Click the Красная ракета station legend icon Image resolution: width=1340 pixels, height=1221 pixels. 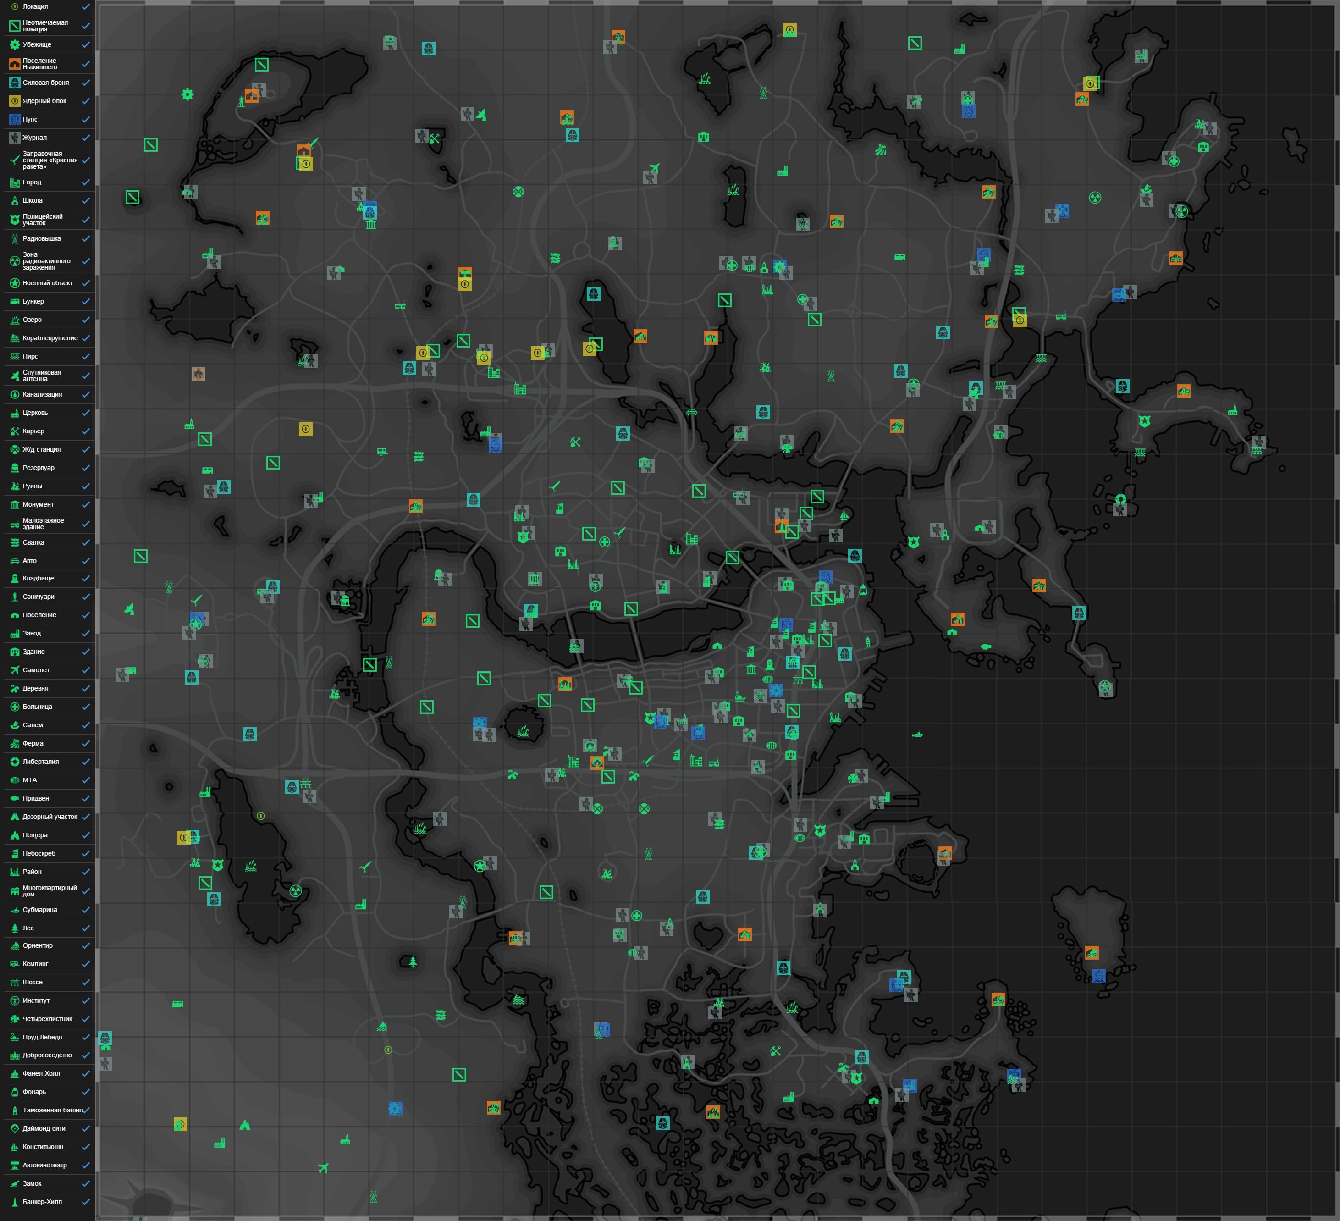pos(15,160)
